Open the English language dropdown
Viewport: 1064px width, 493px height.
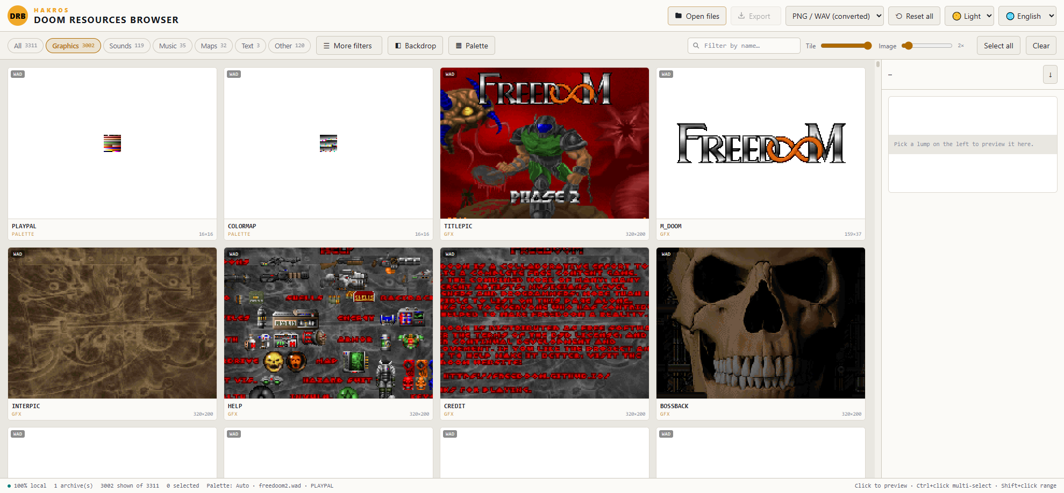click(1027, 16)
